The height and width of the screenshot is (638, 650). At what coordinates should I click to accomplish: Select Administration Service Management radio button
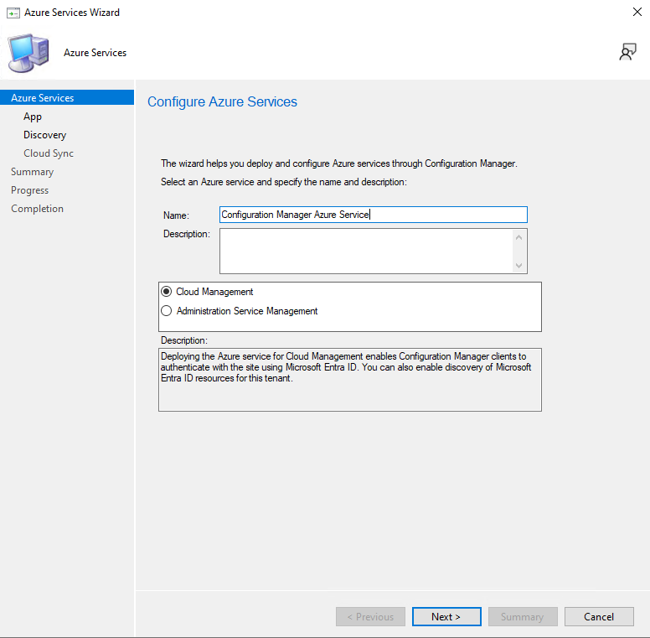point(166,311)
